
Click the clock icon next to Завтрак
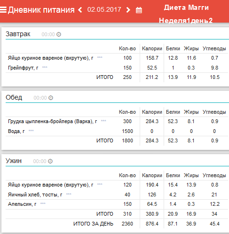point(59,34)
